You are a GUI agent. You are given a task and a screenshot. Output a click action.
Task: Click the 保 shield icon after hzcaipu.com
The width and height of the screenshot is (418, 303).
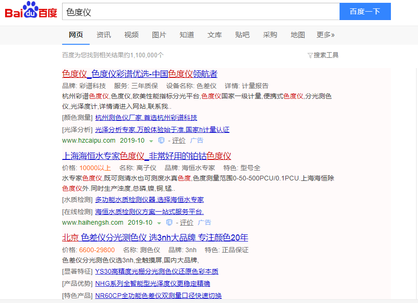161,140
